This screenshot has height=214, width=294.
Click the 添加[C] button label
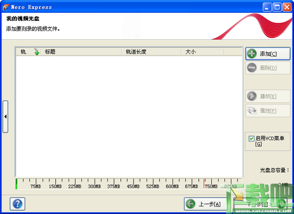click(x=268, y=54)
